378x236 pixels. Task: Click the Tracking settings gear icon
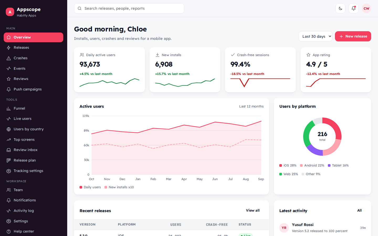click(x=9, y=171)
